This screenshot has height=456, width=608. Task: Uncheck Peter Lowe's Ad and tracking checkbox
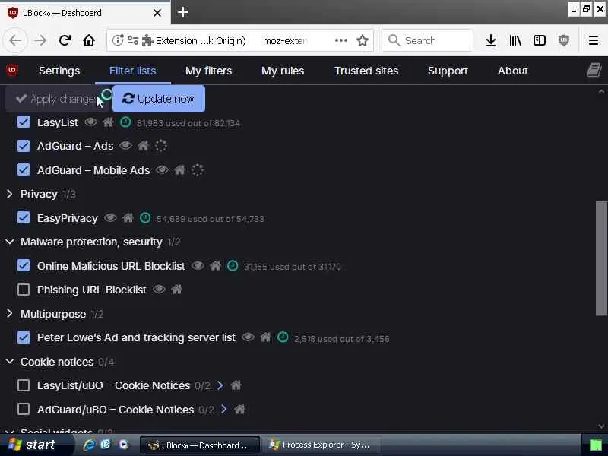(x=24, y=337)
